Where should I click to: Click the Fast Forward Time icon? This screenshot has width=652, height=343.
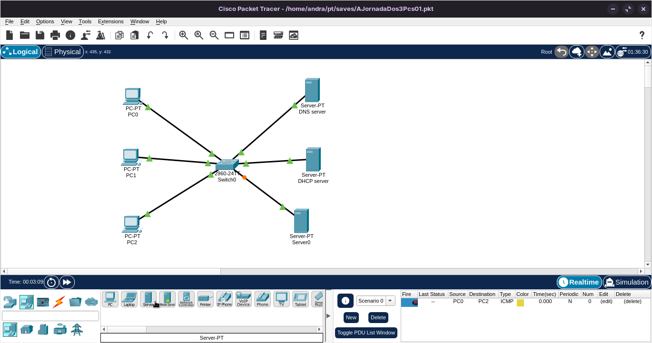[x=67, y=282]
